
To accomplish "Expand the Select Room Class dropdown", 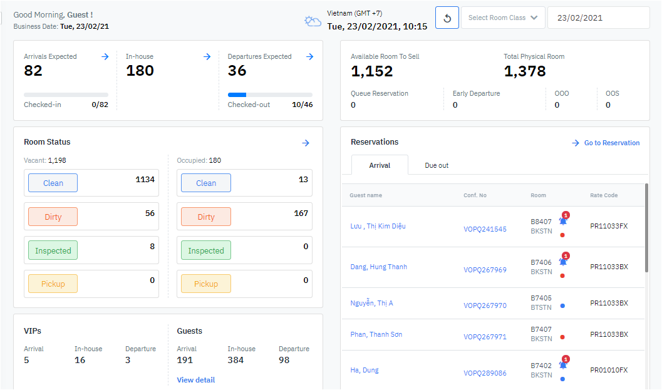I will [503, 18].
